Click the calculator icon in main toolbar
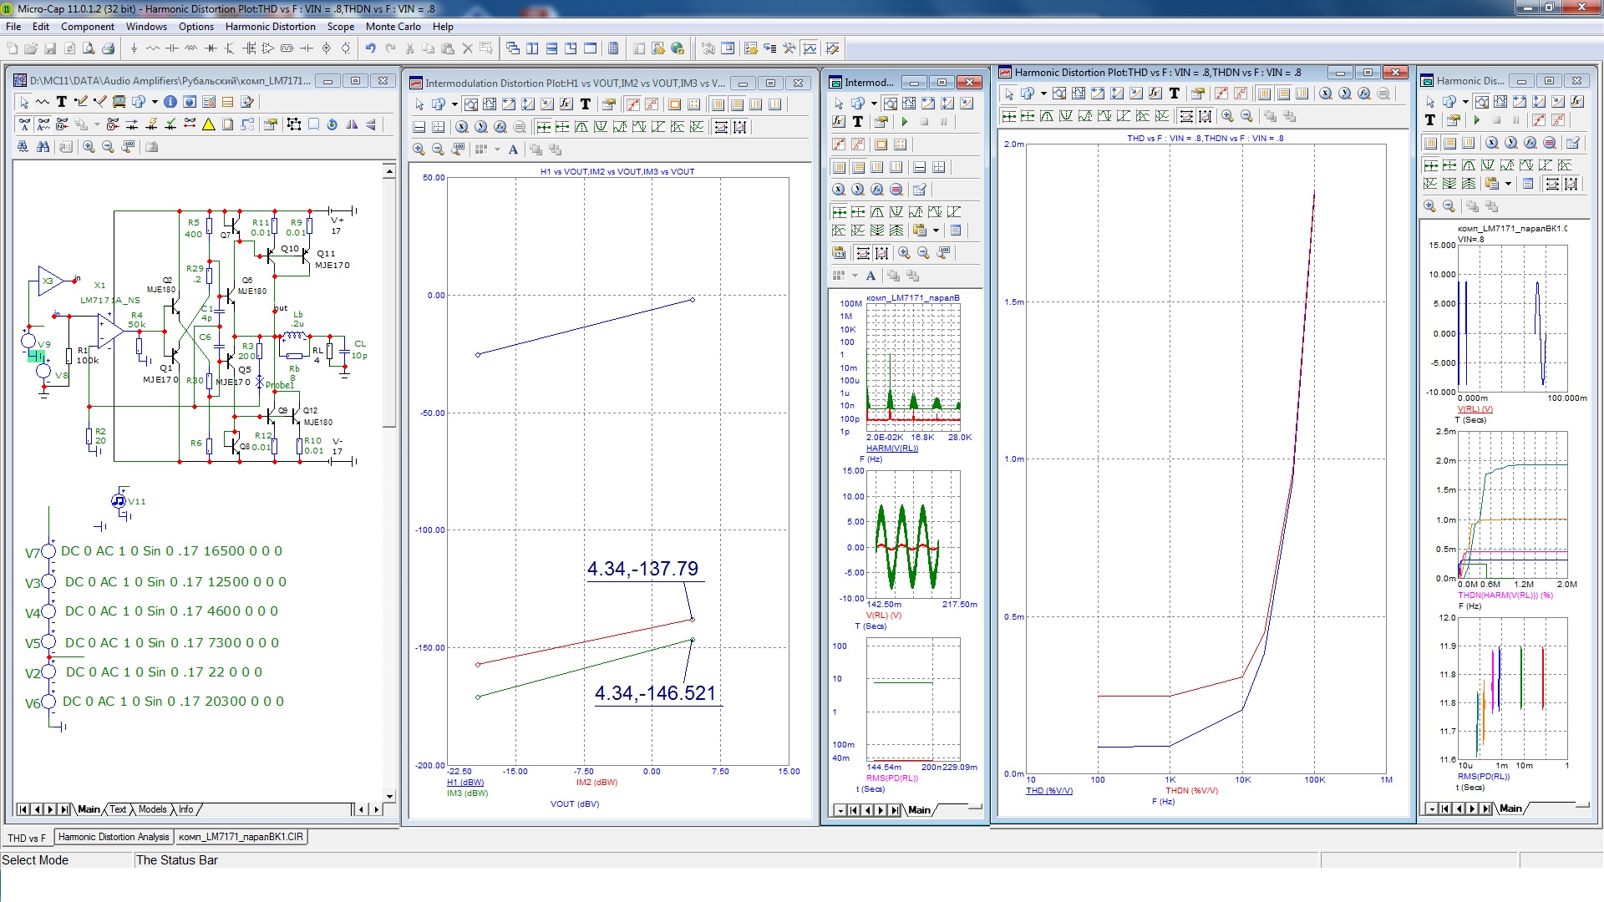This screenshot has height=902, width=1604. (x=613, y=48)
